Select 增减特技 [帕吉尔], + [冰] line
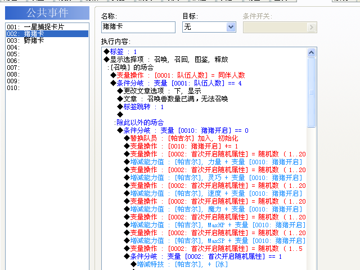The image size is (360, 270). pyautogui.click(x=179, y=264)
